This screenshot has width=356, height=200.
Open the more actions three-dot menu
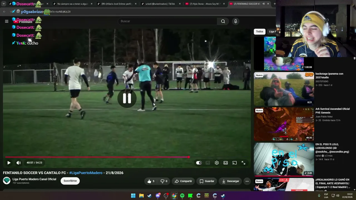(247, 181)
